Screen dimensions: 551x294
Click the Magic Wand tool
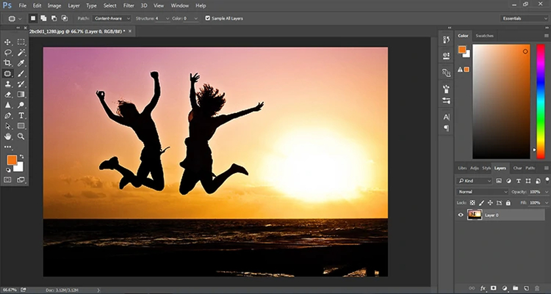21,52
